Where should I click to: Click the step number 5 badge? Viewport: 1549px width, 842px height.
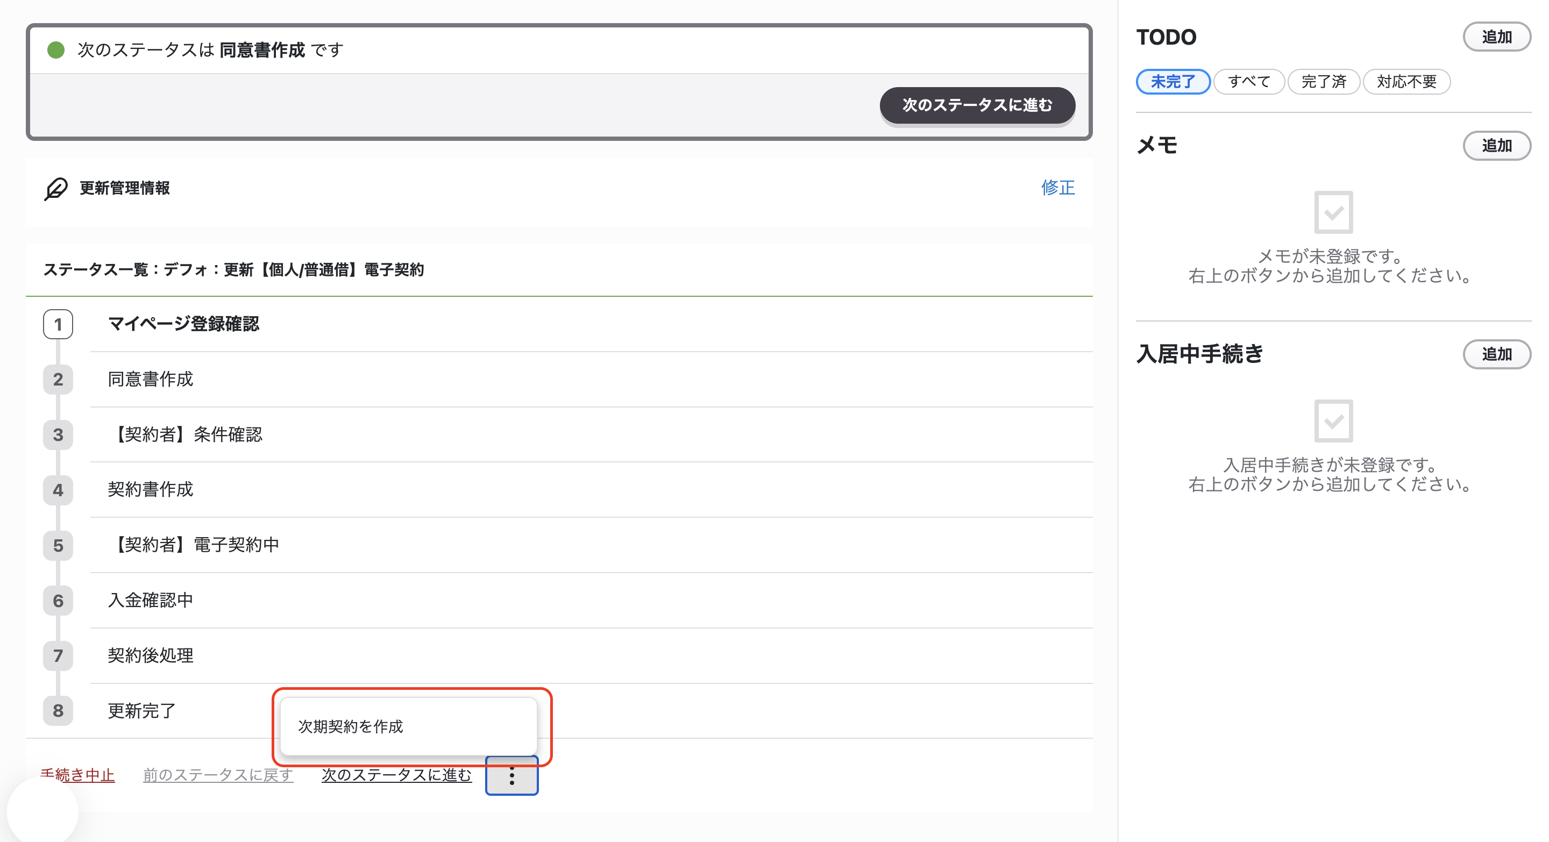point(58,546)
